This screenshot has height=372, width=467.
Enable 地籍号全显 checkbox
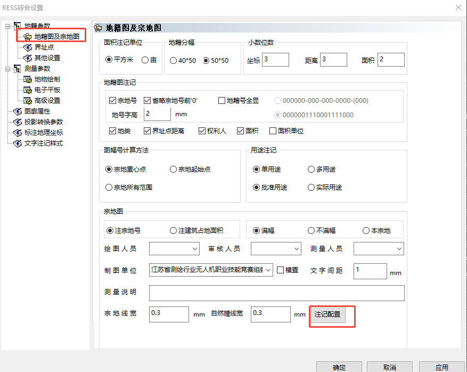(222, 101)
